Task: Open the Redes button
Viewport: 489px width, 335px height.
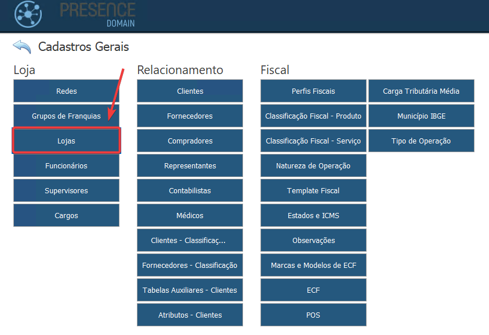Action: 66,91
